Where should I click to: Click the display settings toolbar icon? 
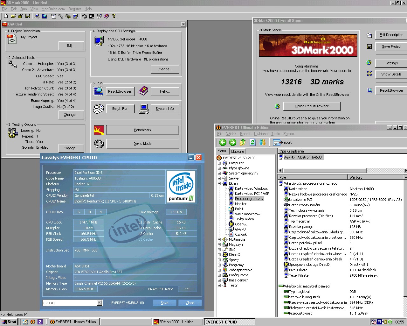75,16
